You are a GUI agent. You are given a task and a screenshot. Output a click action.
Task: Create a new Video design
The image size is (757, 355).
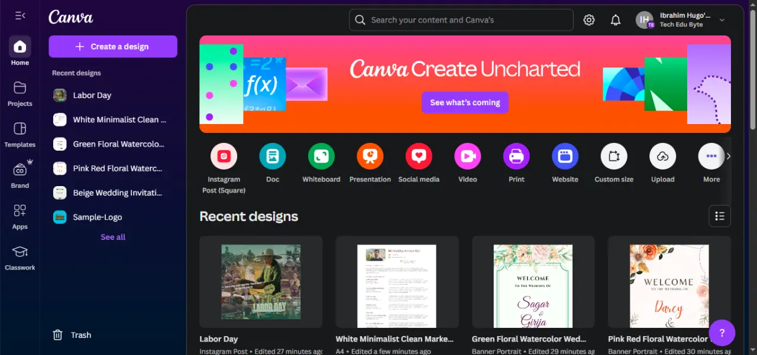pyautogui.click(x=468, y=164)
